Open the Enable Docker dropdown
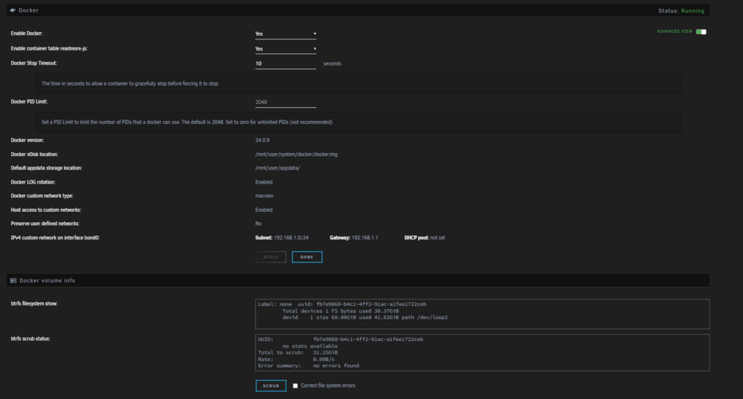 click(x=286, y=33)
